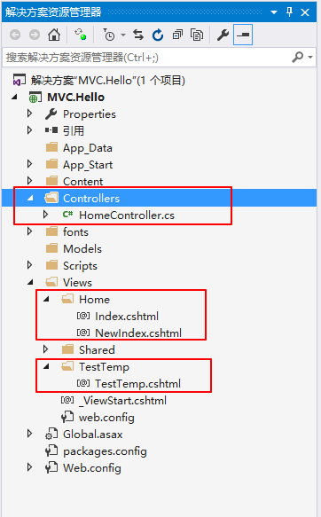Viewport: 321px width, 517px height.
Task: Open Properties via wrench toolbar icon
Action: tap(223, 35)
